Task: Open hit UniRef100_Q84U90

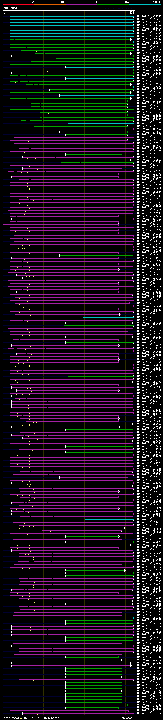Action: [x=149, y=25]
